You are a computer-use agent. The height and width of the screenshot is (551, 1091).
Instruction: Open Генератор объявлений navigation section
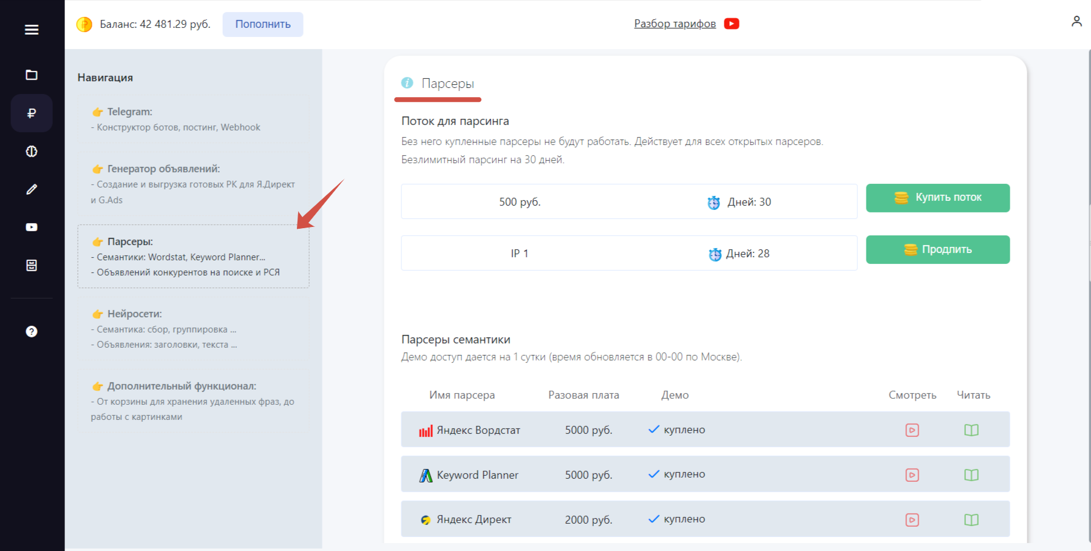pos(193,184)
